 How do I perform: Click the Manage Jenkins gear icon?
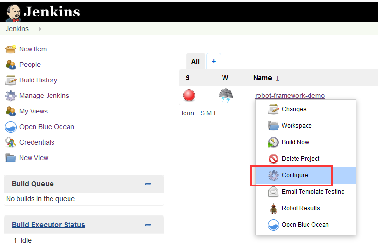(11, 96)
